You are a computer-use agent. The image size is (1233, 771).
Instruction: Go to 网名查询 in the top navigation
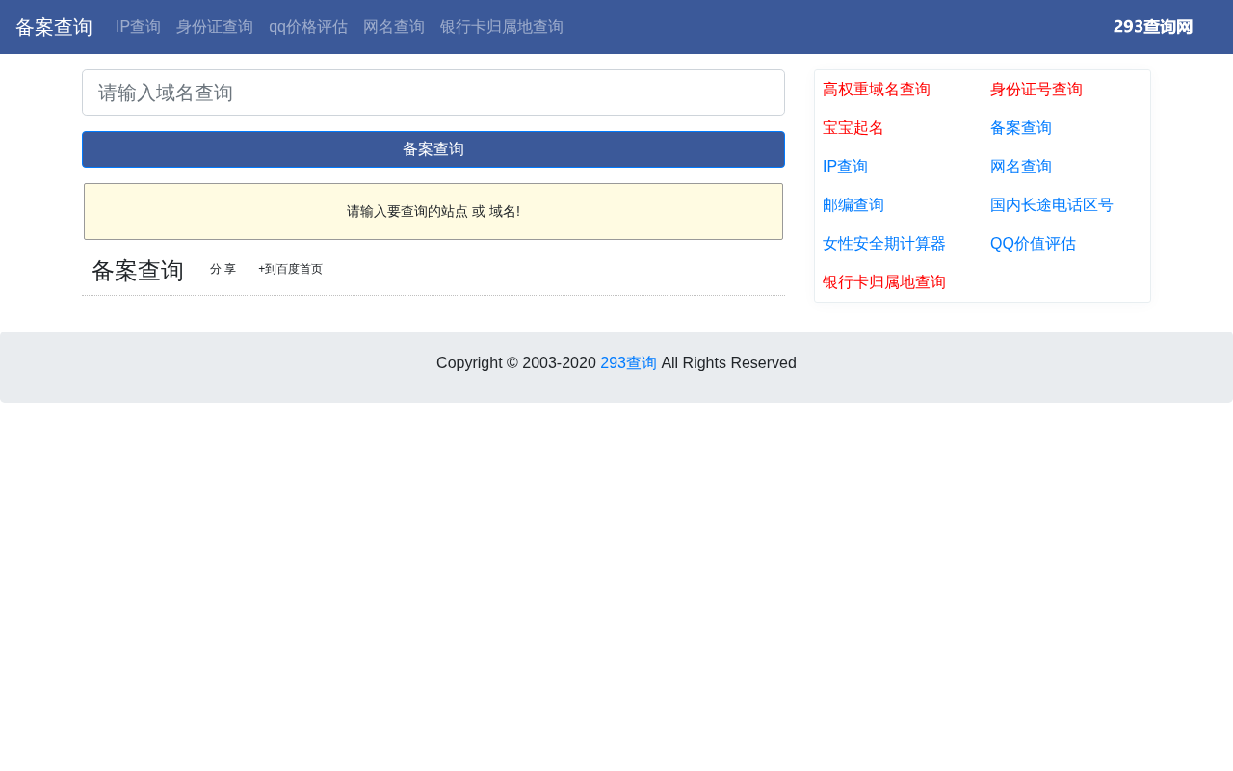click(394, 27)
